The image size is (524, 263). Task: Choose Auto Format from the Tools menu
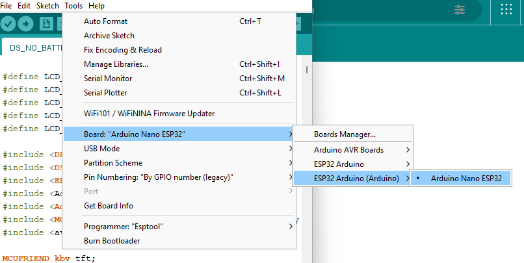(179, 21)
